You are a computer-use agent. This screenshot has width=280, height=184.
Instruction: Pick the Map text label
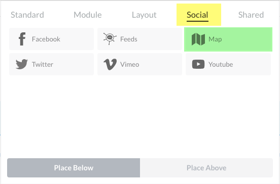coord(215,39)
